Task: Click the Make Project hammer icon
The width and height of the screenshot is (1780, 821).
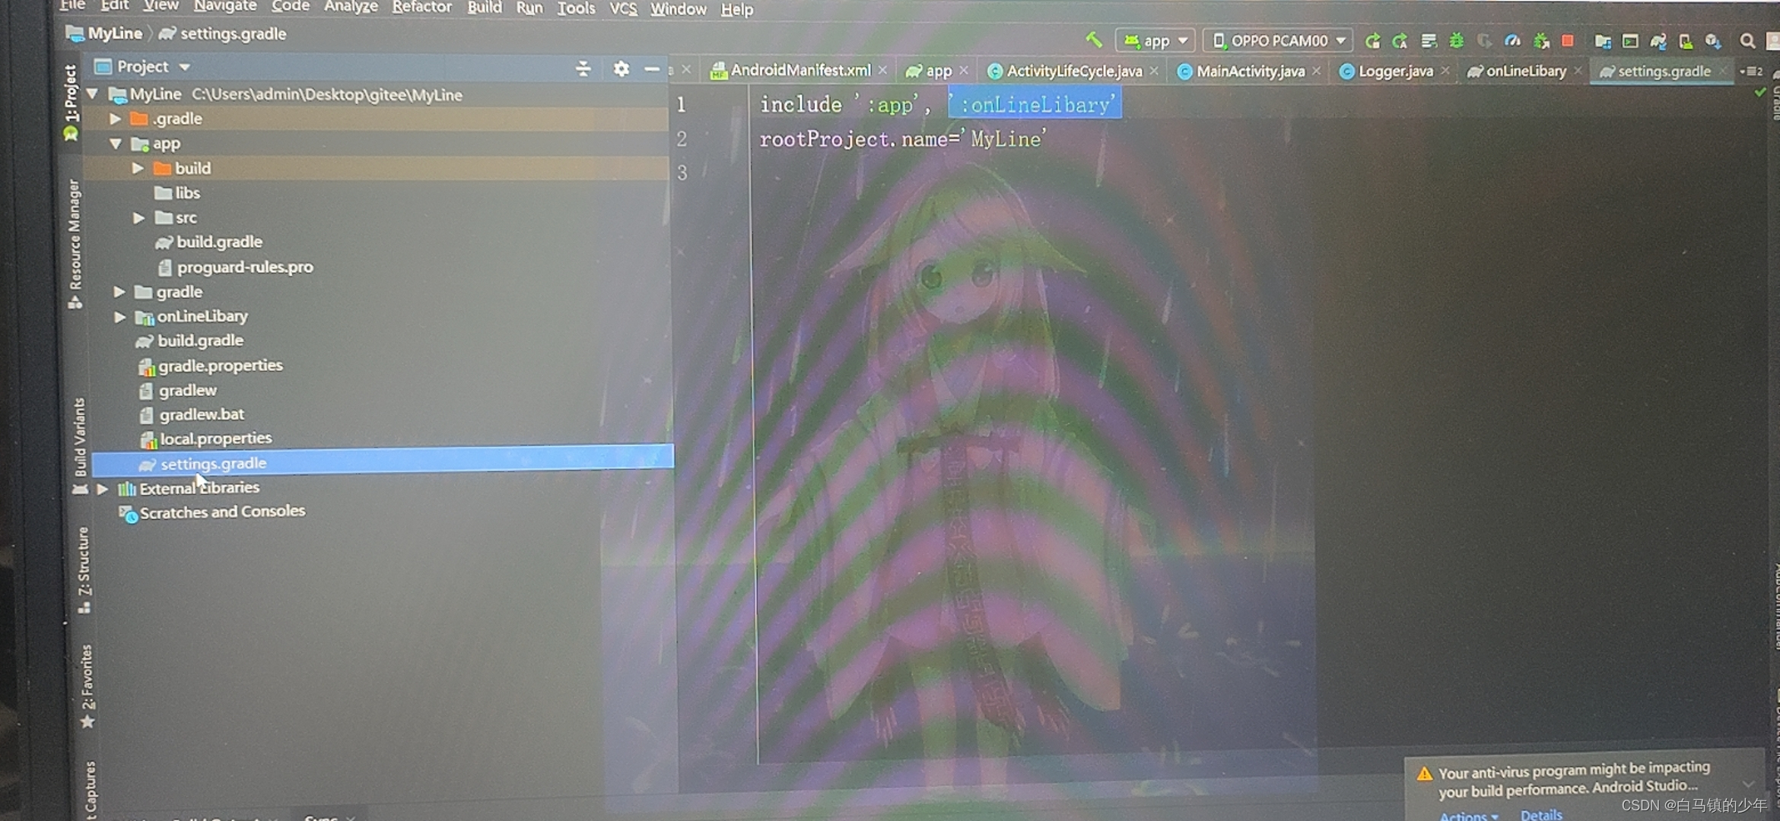Action: 1094,40
